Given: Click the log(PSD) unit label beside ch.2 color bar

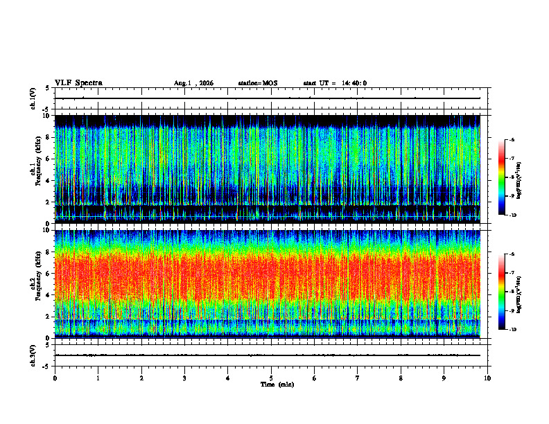Looking at the screenshot, I should (x=519, y=295).
